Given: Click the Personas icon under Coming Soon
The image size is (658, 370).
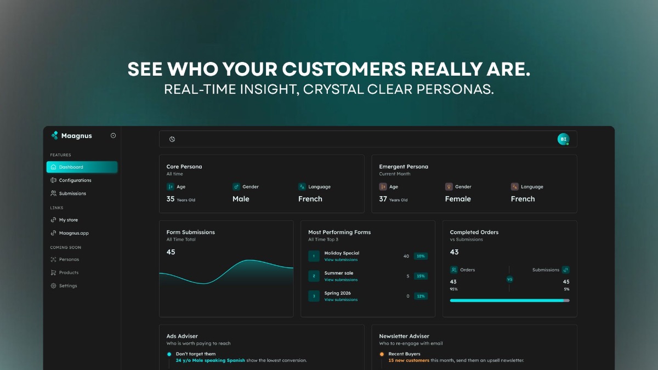Looking at the screenshot, I should point(53,259).
